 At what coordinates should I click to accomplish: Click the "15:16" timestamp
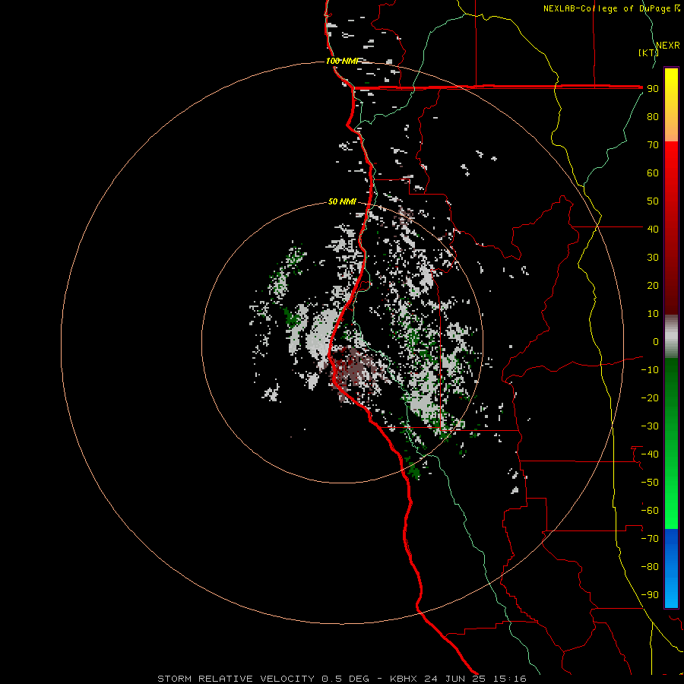(x=509, y=679)
